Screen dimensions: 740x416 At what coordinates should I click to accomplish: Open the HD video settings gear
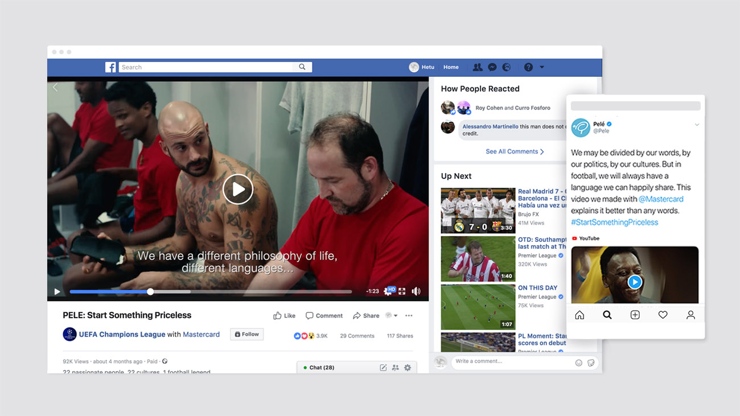[x=389, y=291]
